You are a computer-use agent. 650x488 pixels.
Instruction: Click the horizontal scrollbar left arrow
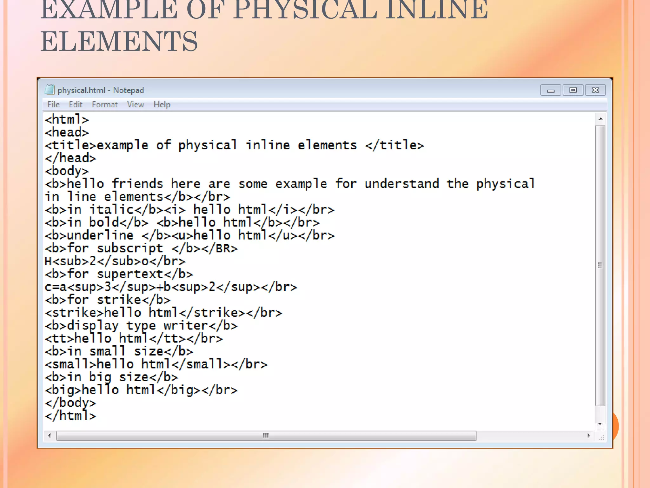coord(49,436)
